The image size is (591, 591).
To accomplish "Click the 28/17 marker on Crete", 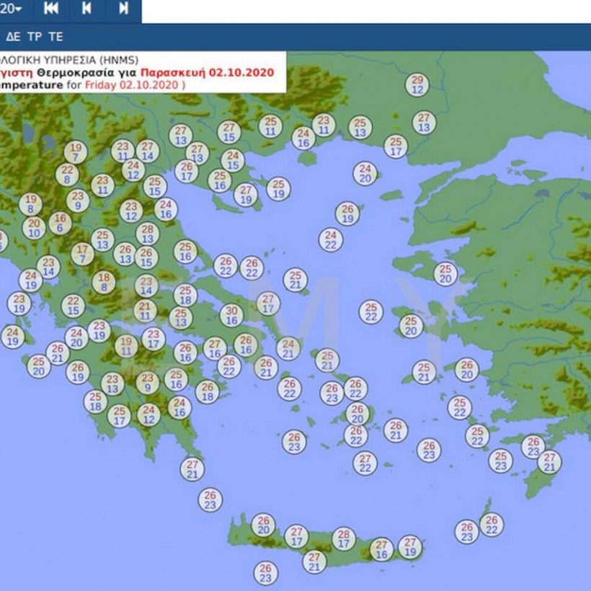I will pyautogui.click(x=344, y=539).
